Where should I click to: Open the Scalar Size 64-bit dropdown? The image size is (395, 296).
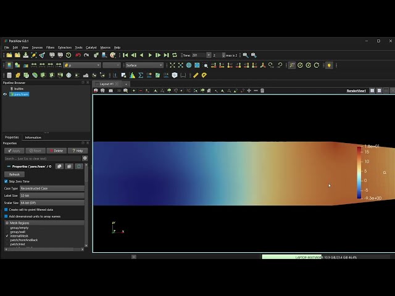pos(52,203)
